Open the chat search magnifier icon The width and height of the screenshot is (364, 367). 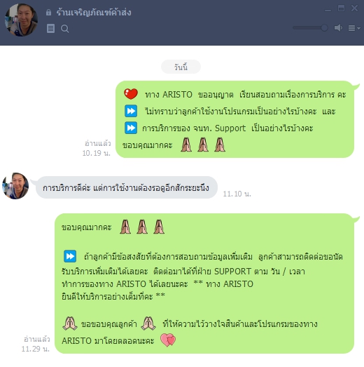64,29
